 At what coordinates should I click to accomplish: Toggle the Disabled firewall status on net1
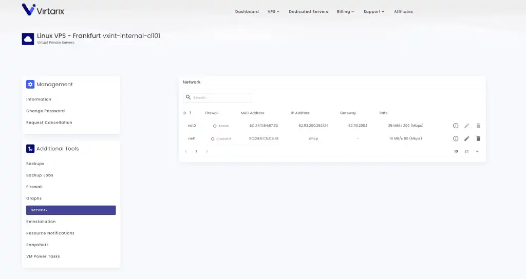221,138
